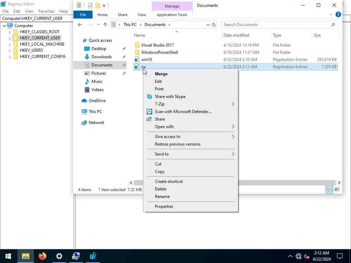Click the Back navigation arrow
351x263 pixels.
(80, 25)
